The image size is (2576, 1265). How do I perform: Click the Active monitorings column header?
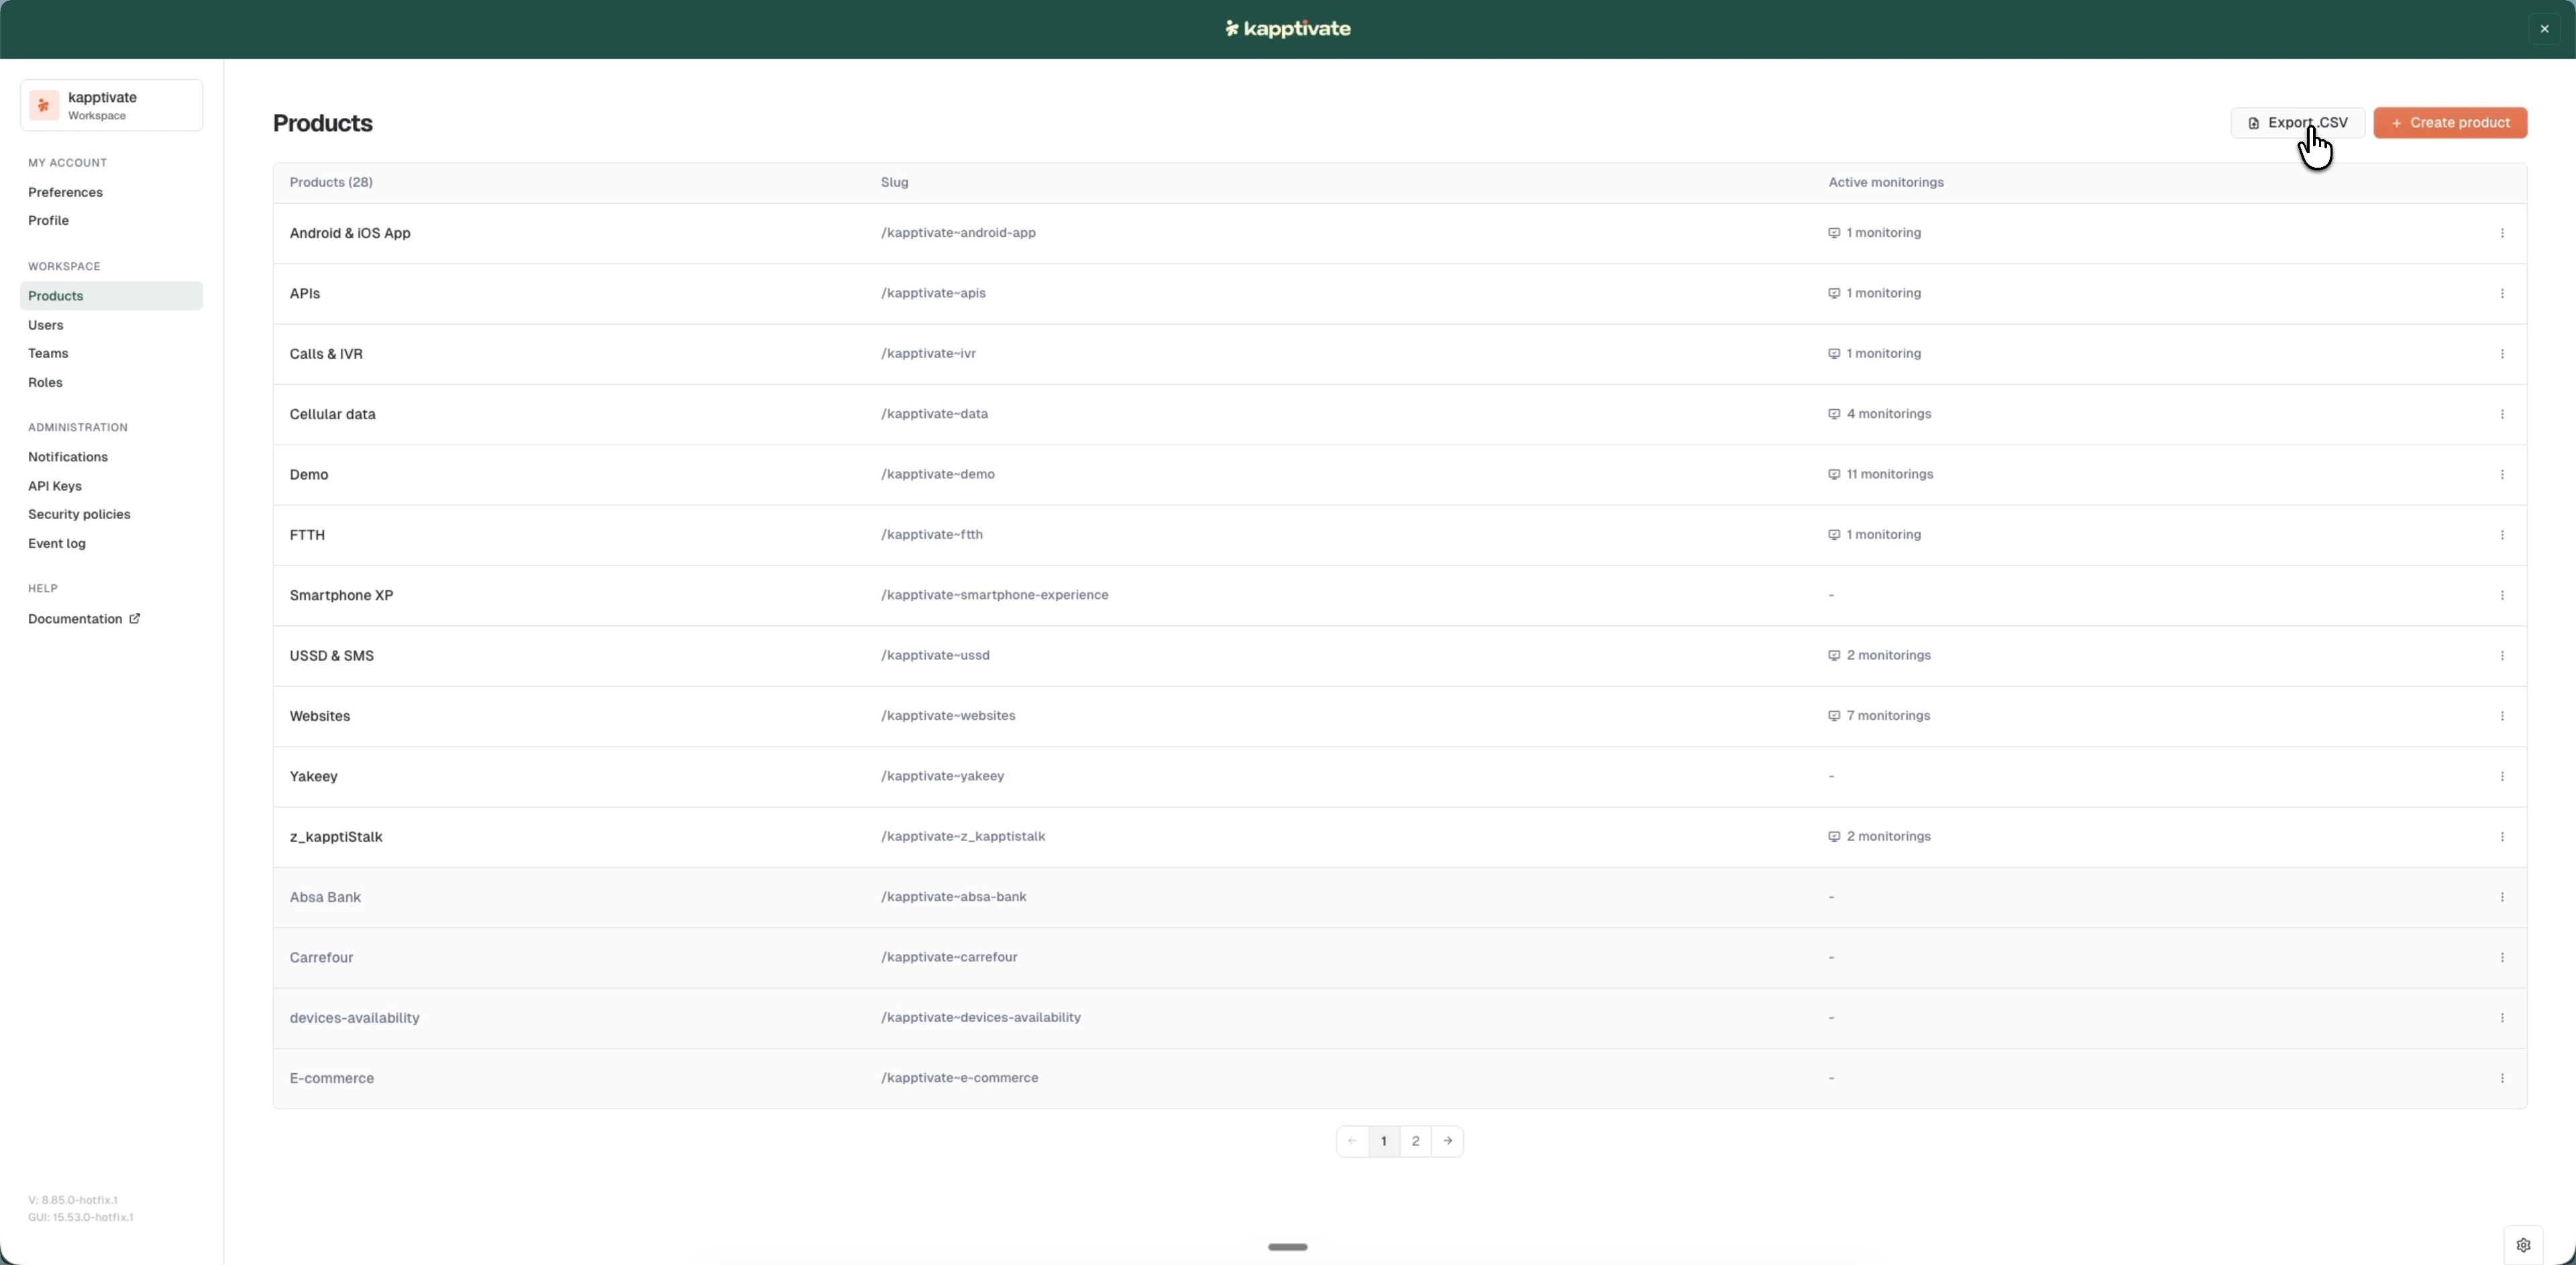click(1886, 182)
